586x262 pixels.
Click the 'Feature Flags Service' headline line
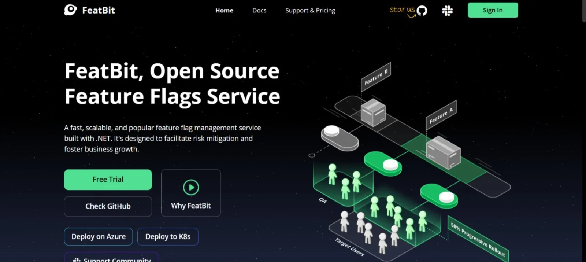(172, 96)
